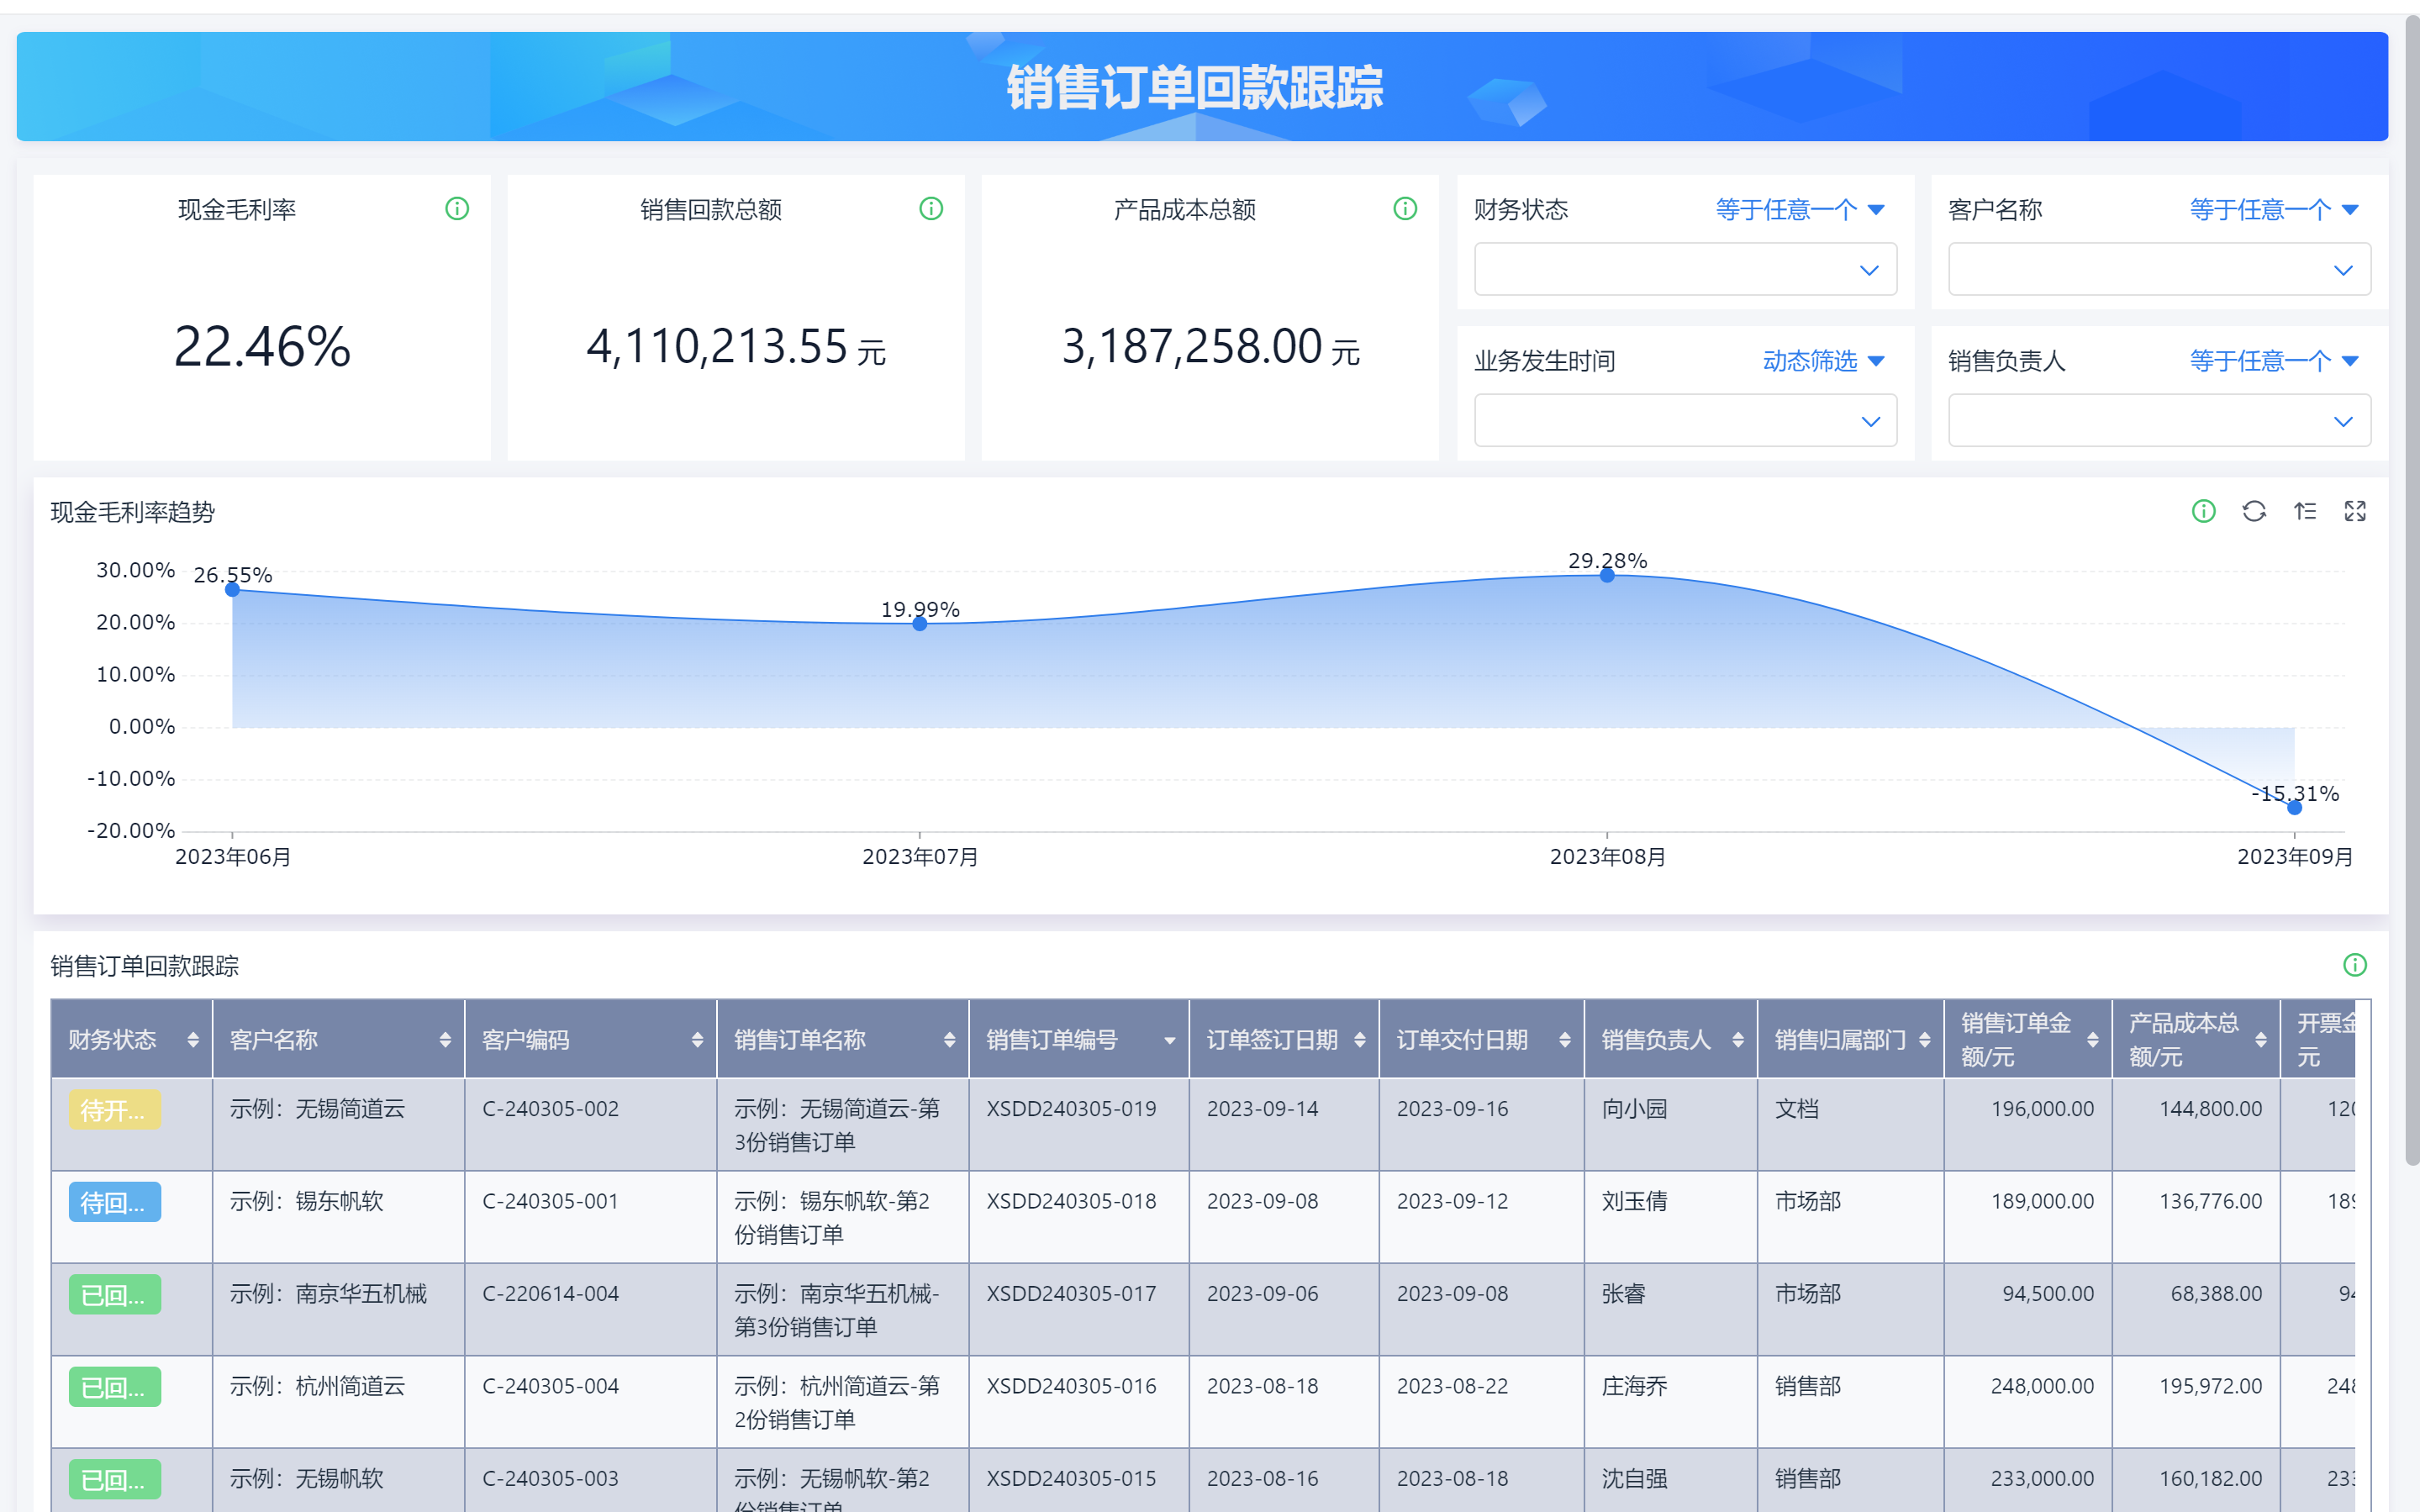
Task: Click the info icon of trend chart
Action: tap(2204, 512)
